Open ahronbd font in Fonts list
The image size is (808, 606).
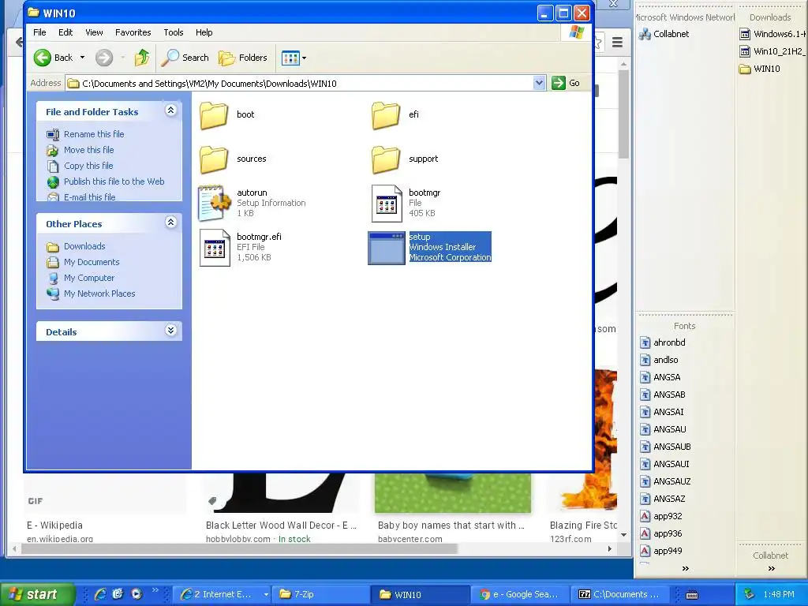663,342
